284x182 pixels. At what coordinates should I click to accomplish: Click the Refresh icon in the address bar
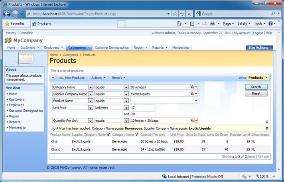[x=182, y=14]
